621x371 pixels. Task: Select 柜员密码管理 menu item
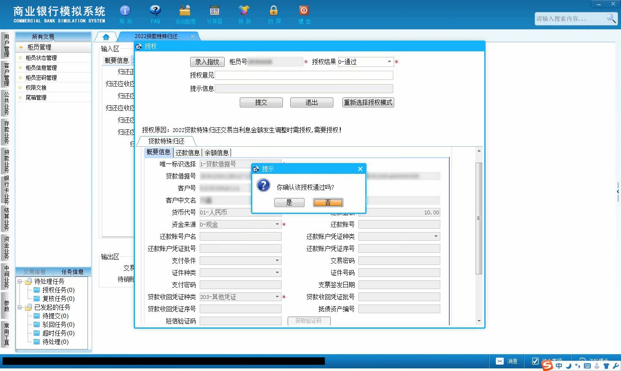click(53, 78)
